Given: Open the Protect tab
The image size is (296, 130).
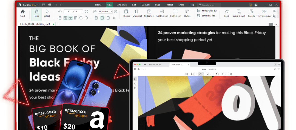Looking at the screenshot, I should coord(169,5).
